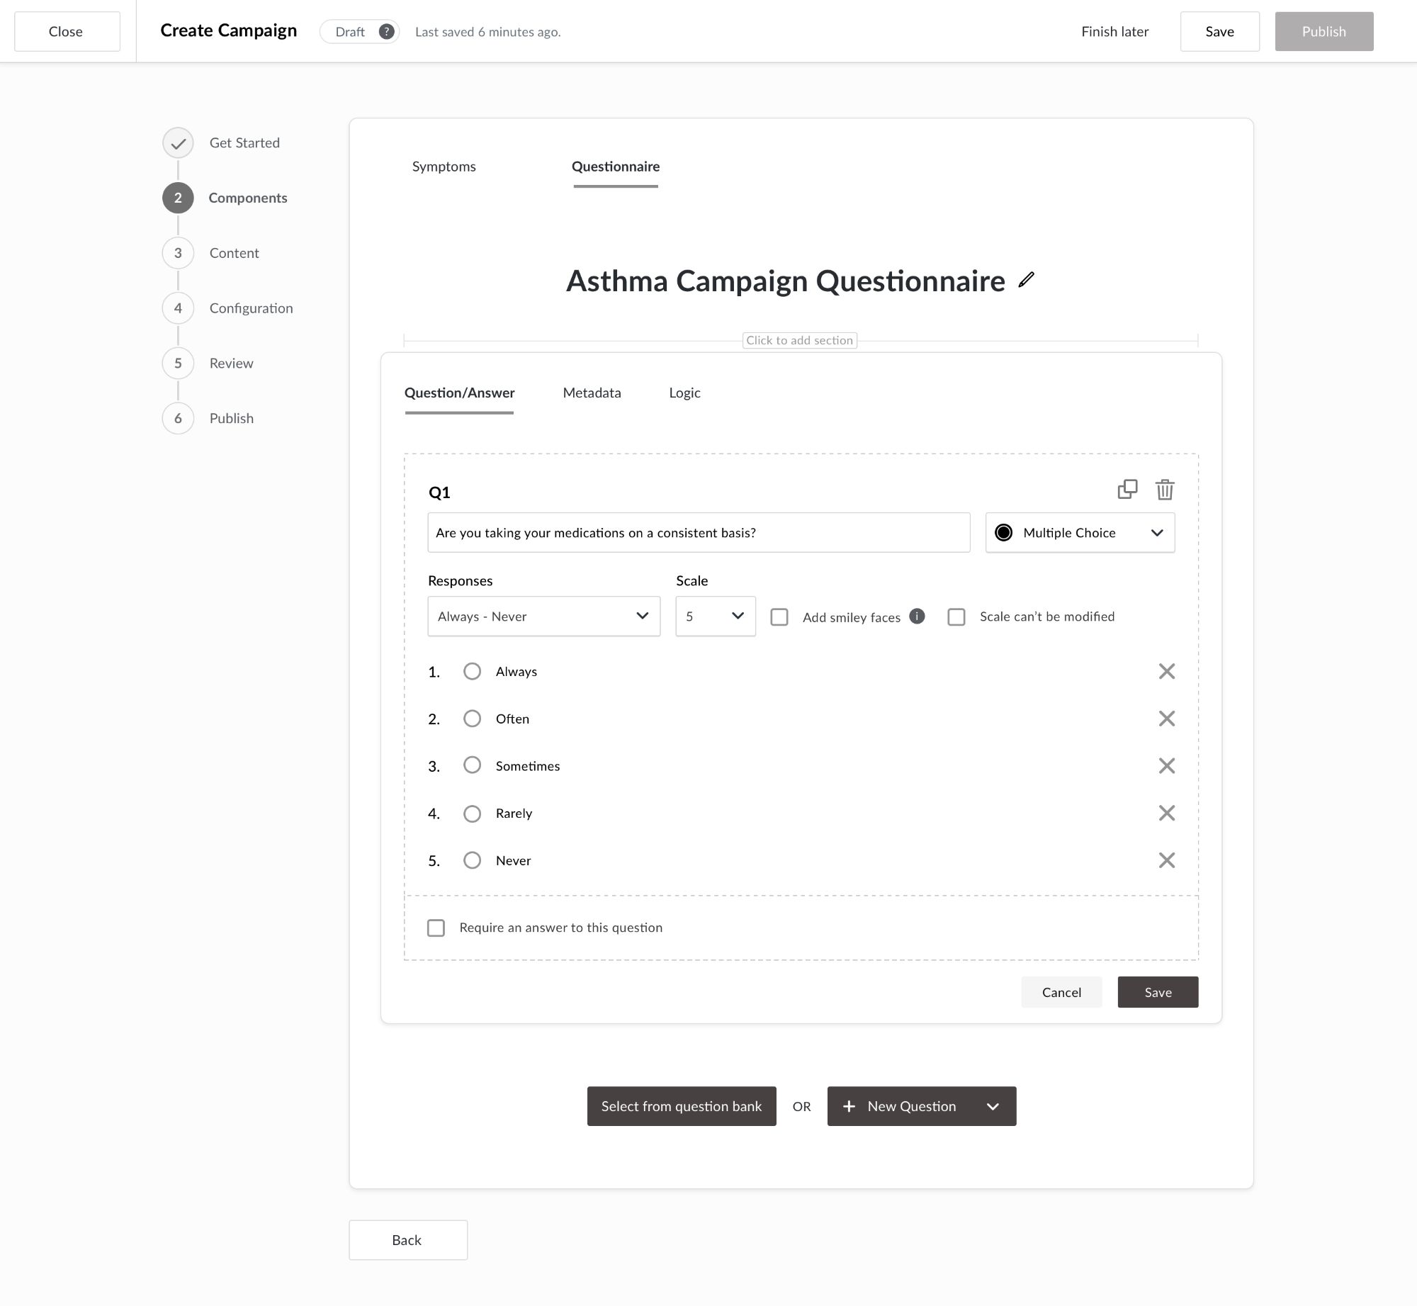Delete question Q1 using the trash icon
1417x1306 pixels.
(x=1165, y=490)
